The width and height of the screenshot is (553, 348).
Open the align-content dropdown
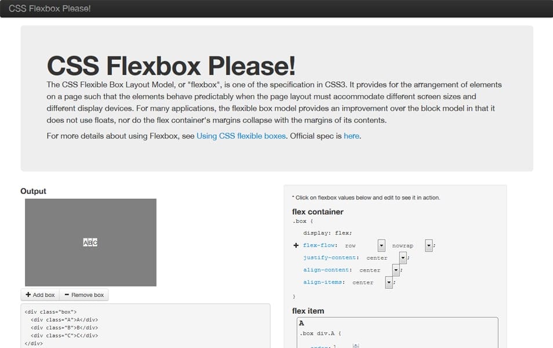tap(396, 270)
